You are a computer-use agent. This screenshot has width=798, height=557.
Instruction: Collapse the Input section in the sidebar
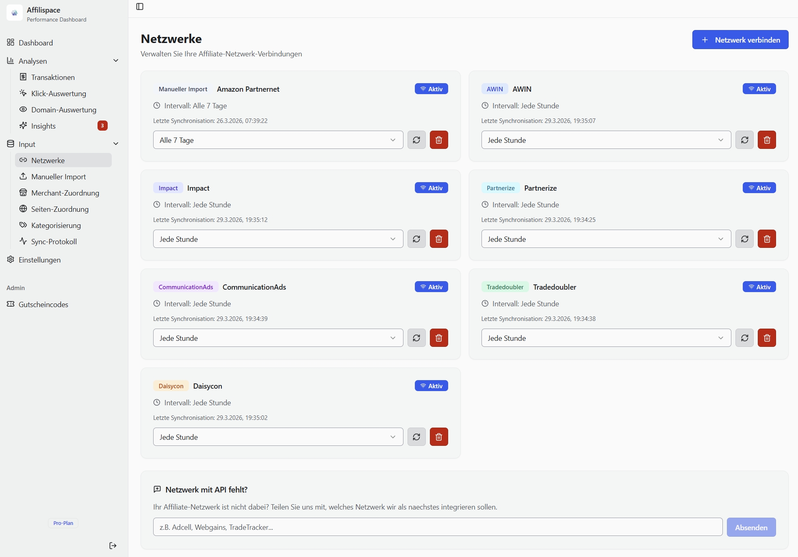coord(116,144)
